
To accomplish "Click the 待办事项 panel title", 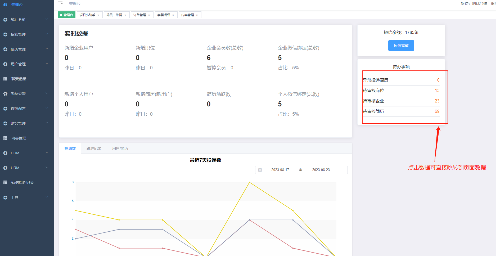I will [401, 67].
